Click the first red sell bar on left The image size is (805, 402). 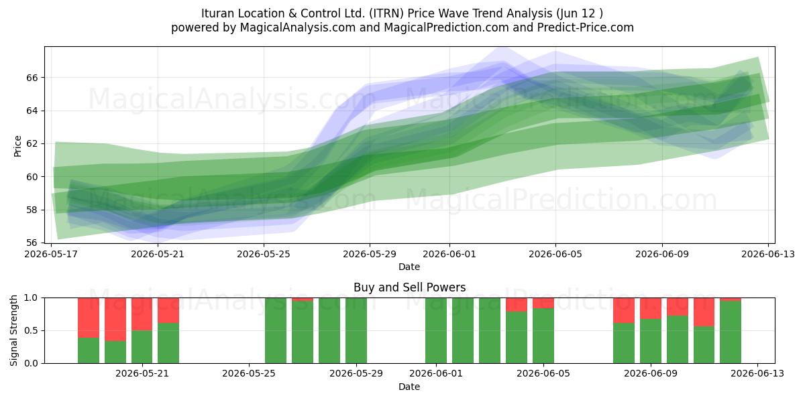pyautogui.click(x=89, y=318)
